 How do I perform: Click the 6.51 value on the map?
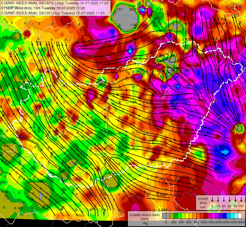click(x=7, y=146)
